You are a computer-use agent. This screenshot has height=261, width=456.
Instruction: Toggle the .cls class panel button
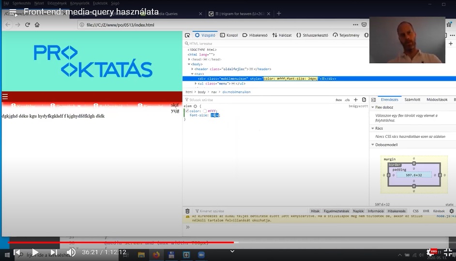(347, 100)
